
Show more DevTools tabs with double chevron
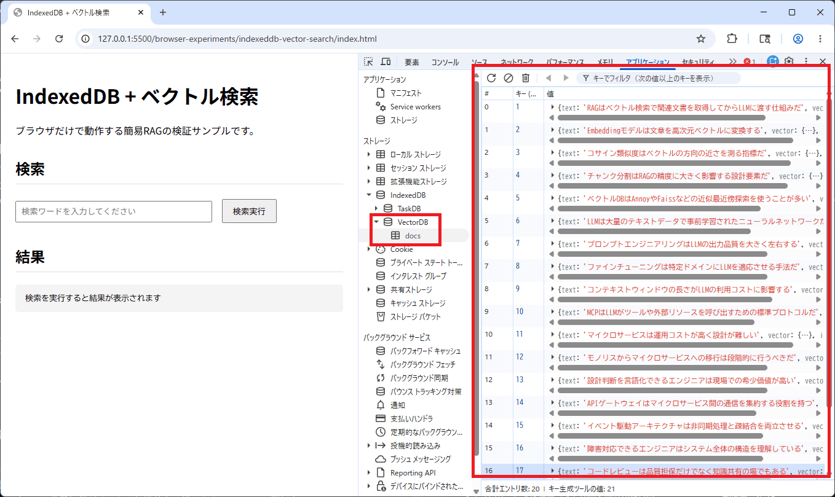[732, 61]
